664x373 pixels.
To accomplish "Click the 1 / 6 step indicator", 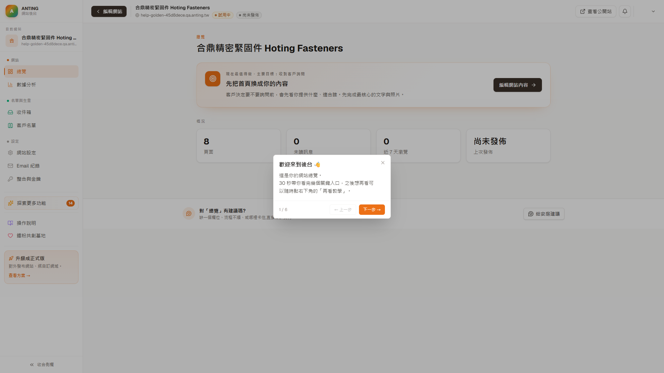I will pos(283,210).
